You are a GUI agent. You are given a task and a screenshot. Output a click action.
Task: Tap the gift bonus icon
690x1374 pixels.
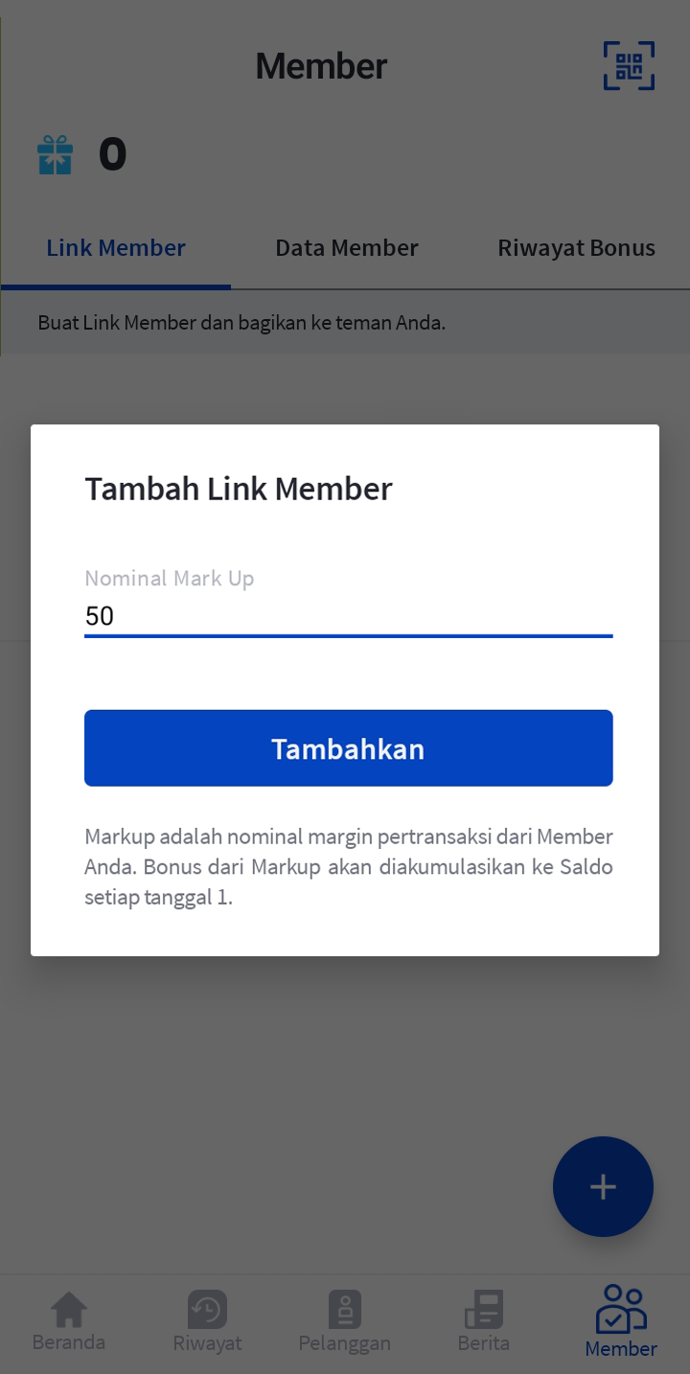(x=56, y=155)
